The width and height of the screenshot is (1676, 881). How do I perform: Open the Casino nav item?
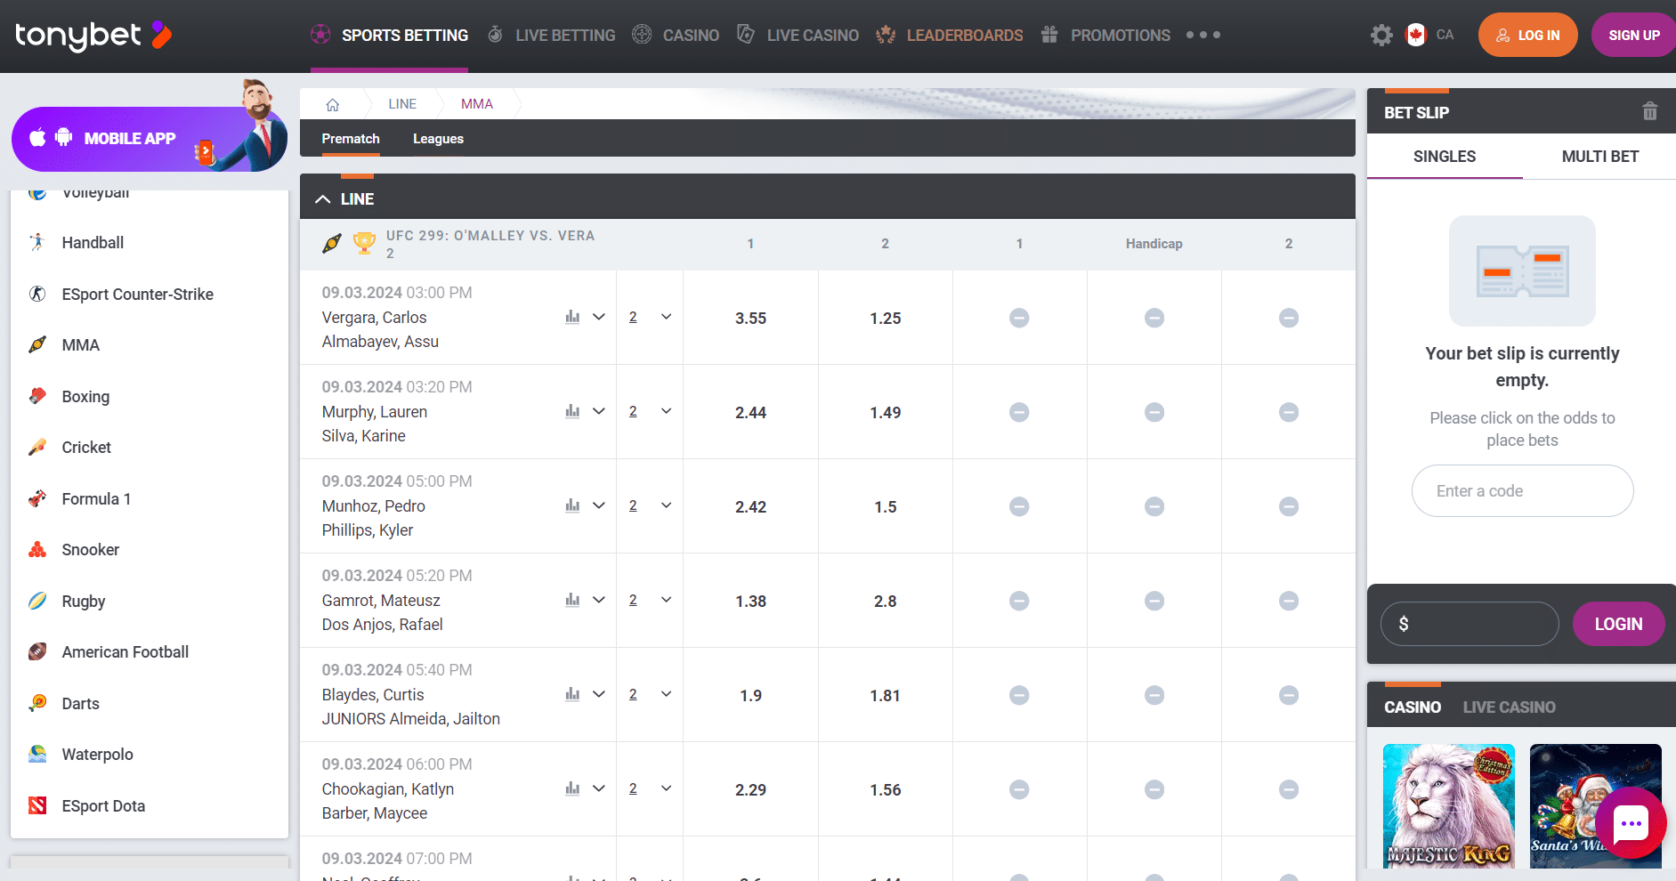coord(676,36)
